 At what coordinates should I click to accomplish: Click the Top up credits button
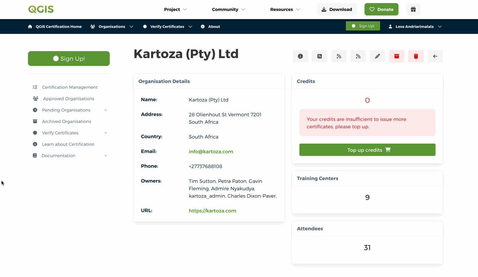coord(367,150)
